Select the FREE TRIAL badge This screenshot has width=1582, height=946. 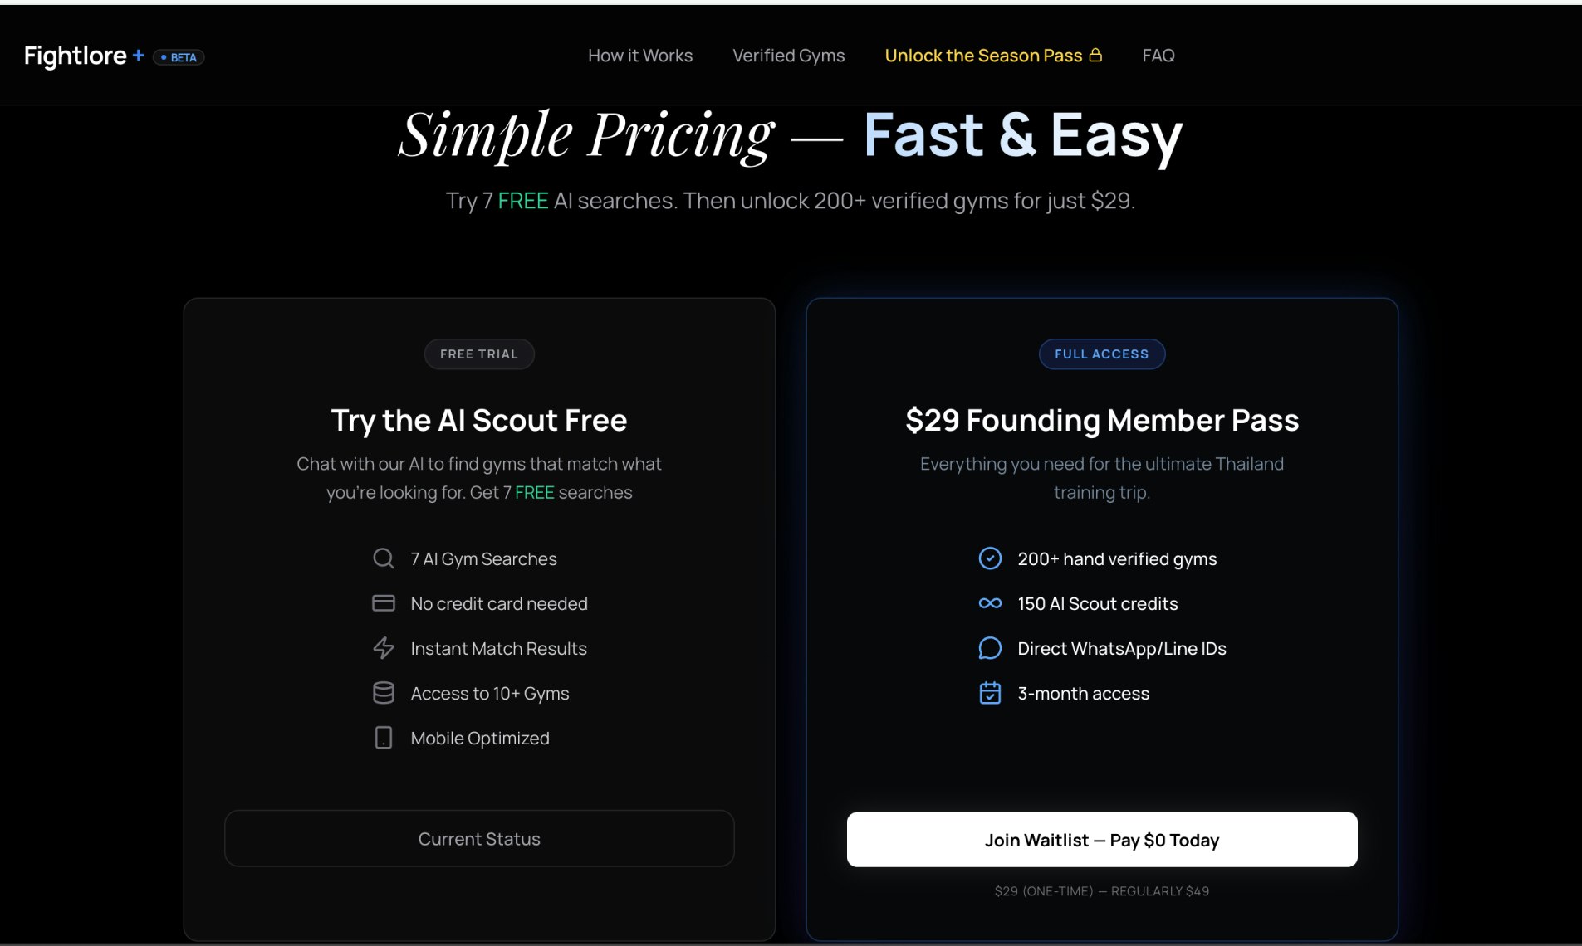479,354
